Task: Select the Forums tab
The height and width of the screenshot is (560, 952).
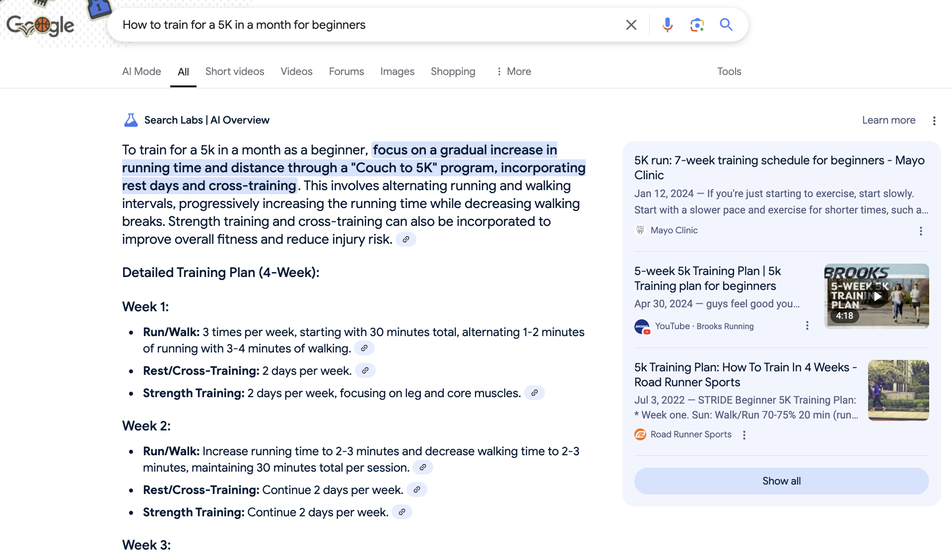Action: (x=346, y=71)
